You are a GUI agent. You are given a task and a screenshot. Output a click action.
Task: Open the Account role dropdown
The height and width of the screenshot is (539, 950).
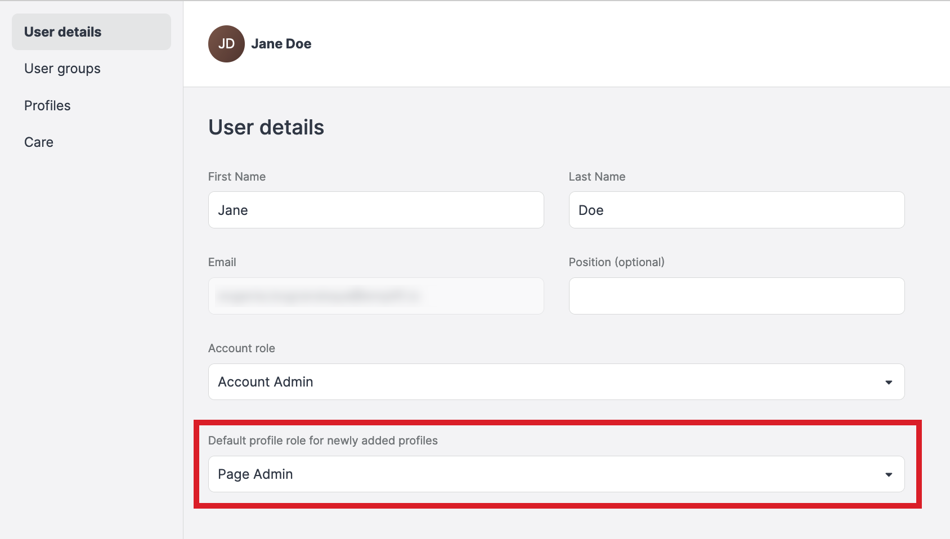click(x=556, y=381)
